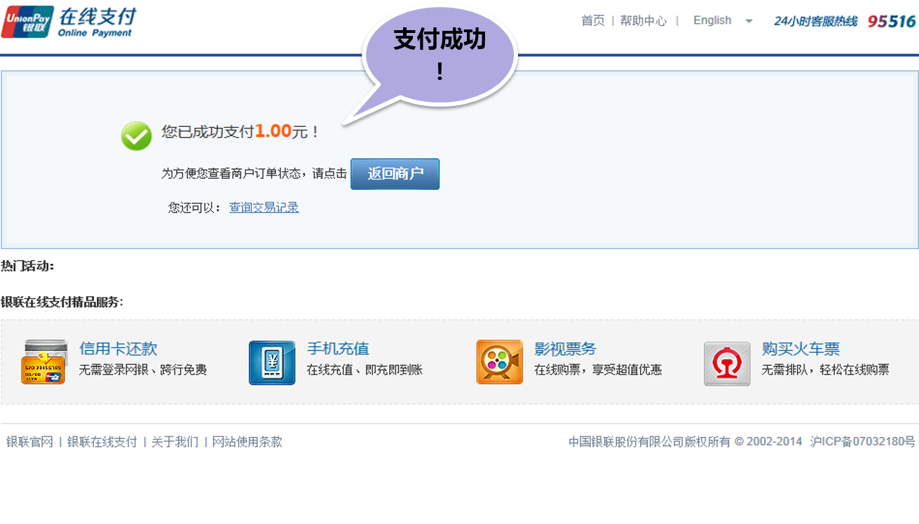
Task: Click the 95516 hotline number graphic
Action: (x=892, y=21)
